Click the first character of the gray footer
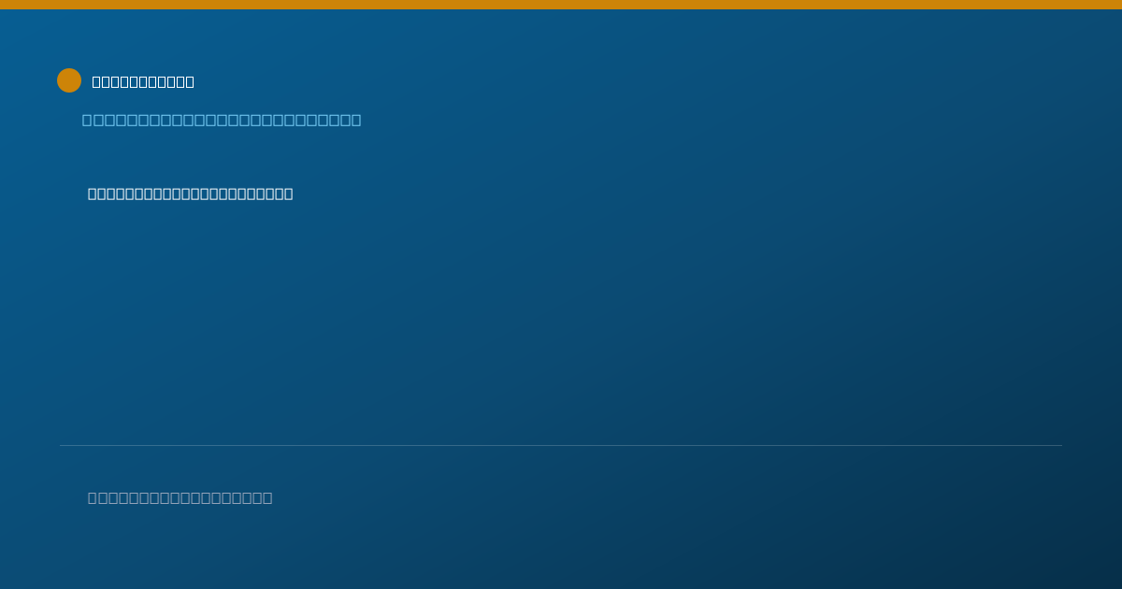Screen dimensions: 1122x589 [x=93, y=497]
